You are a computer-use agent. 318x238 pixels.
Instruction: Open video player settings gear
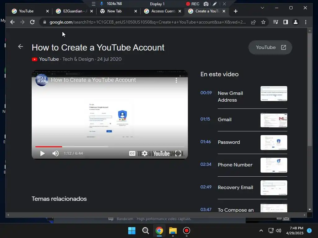tap(145, 153)
